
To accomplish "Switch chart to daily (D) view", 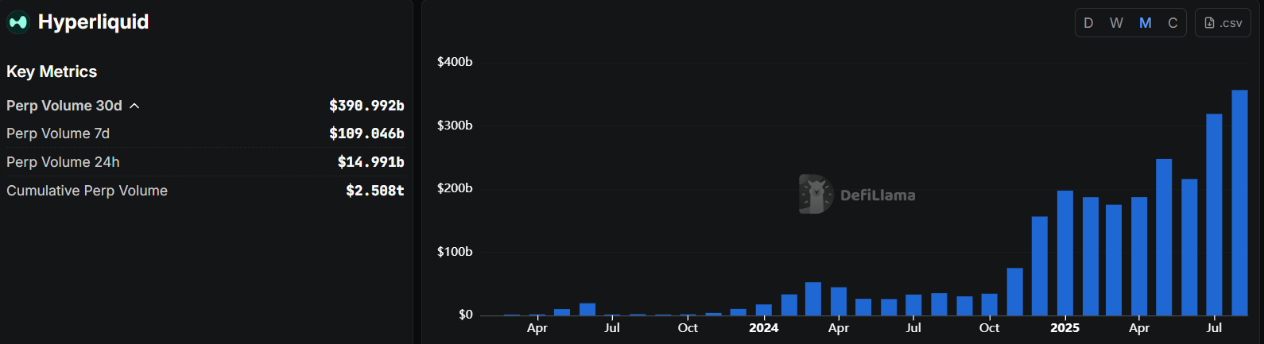I will tap(1088, 23).
